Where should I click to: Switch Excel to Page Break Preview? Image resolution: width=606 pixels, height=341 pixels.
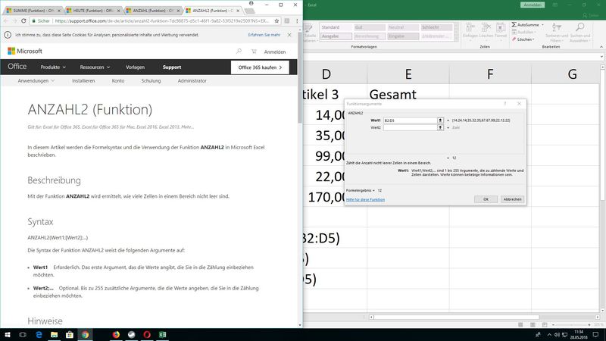pyautogui.click(x=545, y=325)
